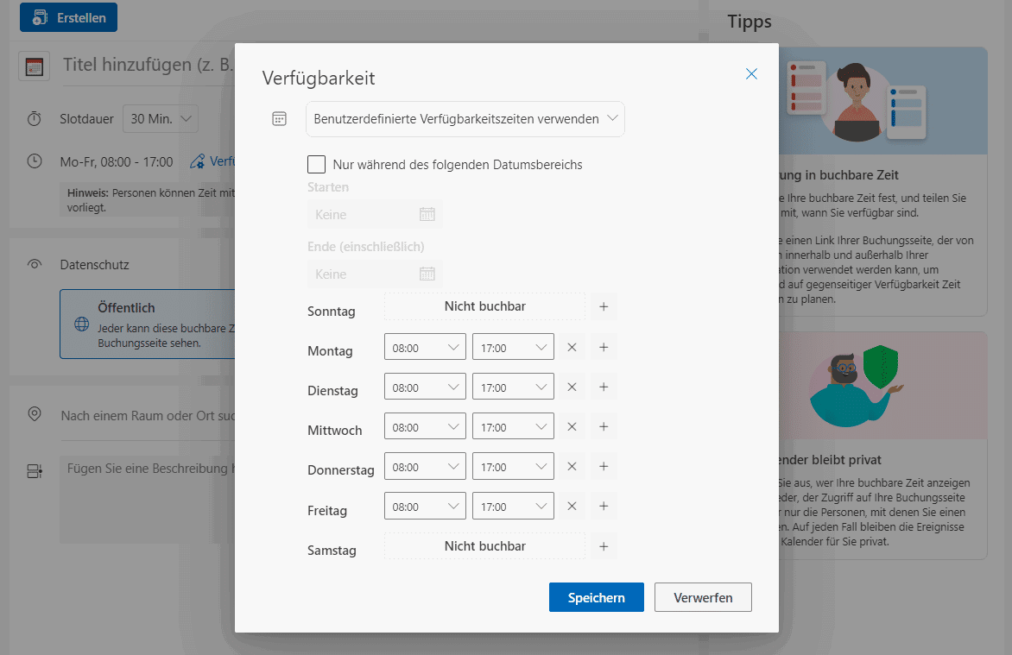The height and width of the screenshot is (655, 1012).
Task: Add another time slot for Dienstag
Action: [x=604, y=387]
